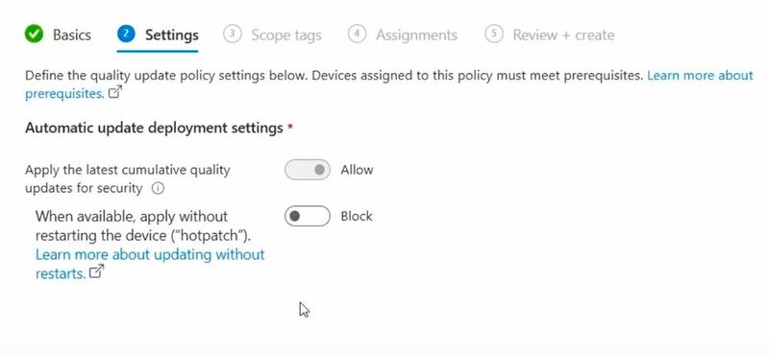The width and height of the screenshot is (769, 355).
Task: Open Learn more about prerequisites link
Action: tap(389, 84)
